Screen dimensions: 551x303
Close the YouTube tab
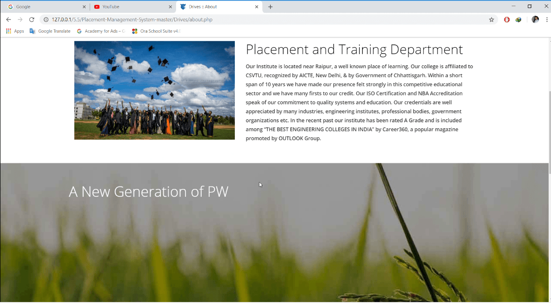(170, 7)
